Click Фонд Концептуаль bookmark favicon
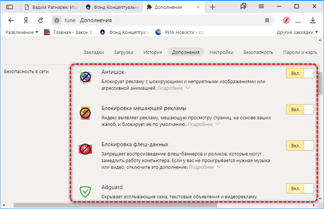 click(x=103, y=32)
